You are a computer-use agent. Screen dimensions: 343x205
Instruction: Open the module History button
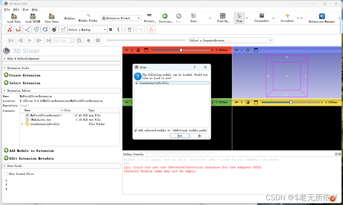pos(149,18)
